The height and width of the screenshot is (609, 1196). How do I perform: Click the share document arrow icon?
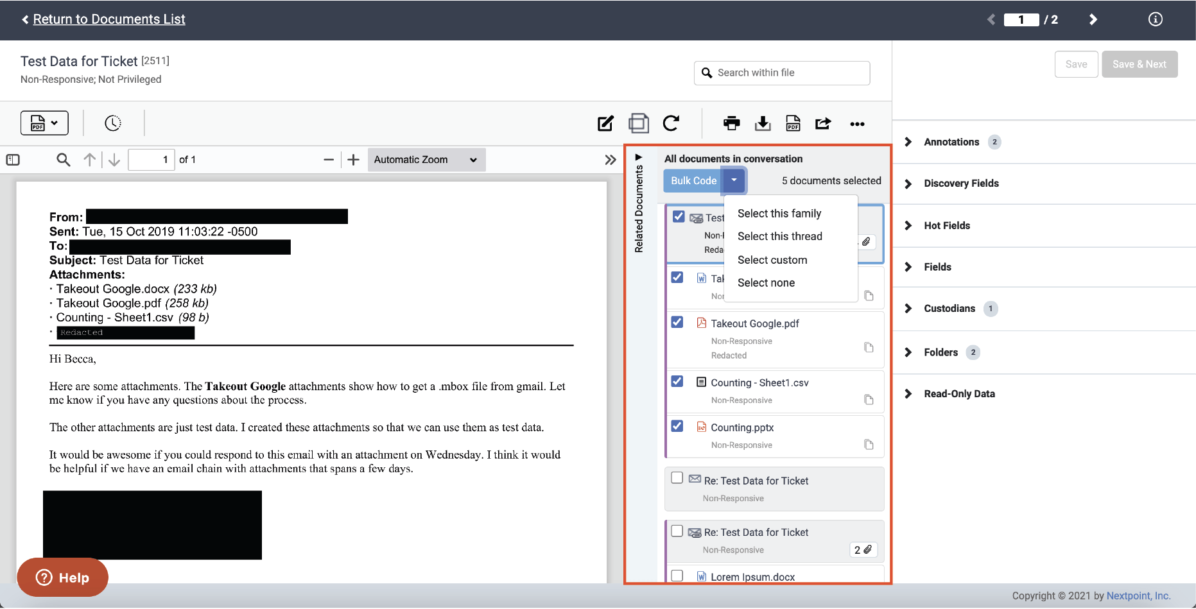(x=823, y=123)
